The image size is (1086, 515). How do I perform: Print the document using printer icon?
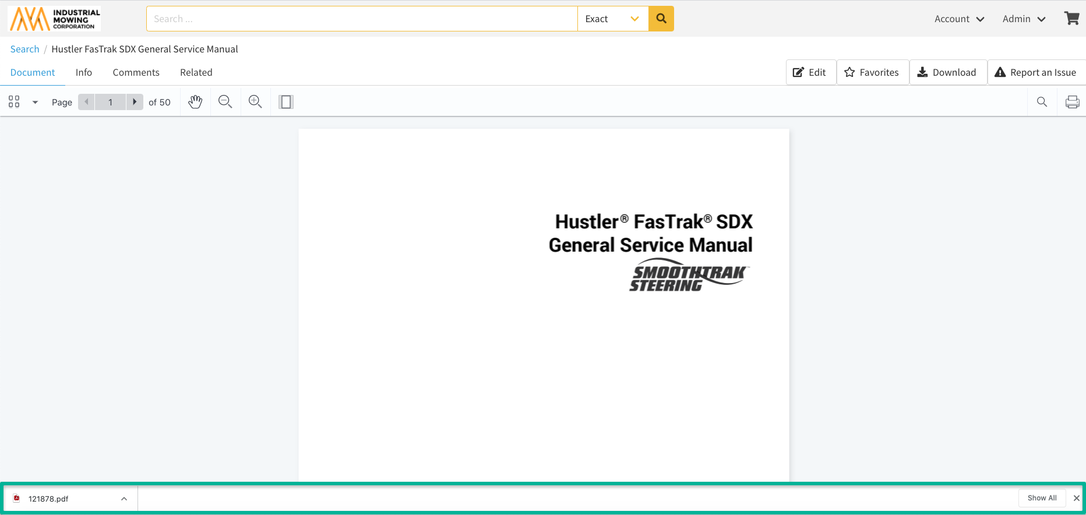(1072, 102)
